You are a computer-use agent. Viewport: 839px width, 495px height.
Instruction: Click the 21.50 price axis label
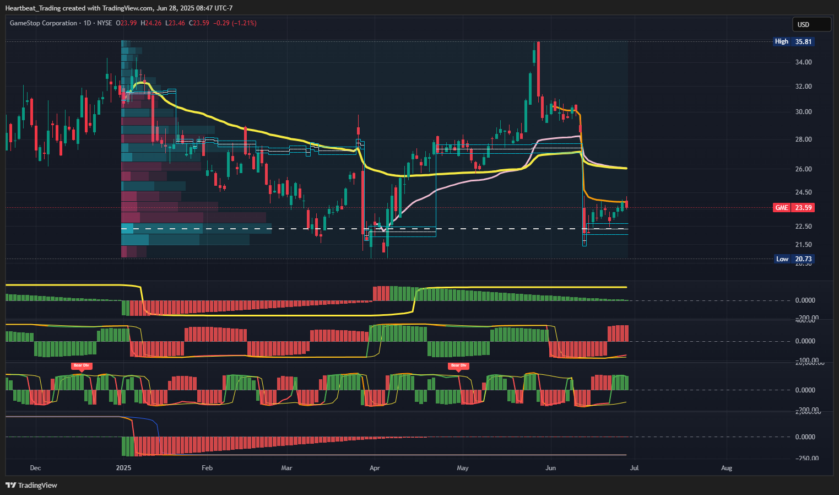coord(804,245)
